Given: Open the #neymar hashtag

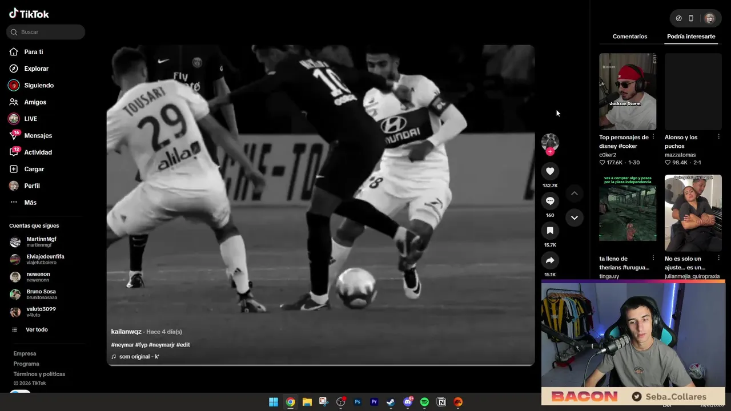Looking at the screenshot, I should pos(122,345).
